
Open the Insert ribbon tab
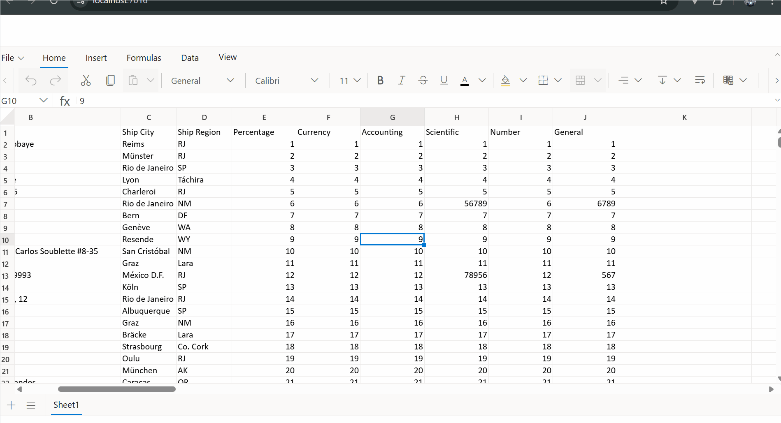(96, 58)
